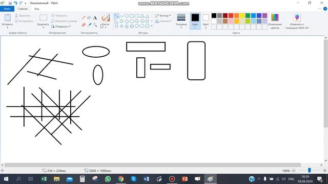Choose the Six-point star shape
The height and width of the screenshot is (184, 328).
132,26
